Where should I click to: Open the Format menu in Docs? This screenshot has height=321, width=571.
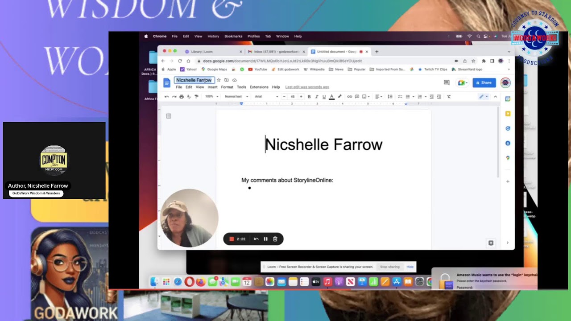[227, 87]
